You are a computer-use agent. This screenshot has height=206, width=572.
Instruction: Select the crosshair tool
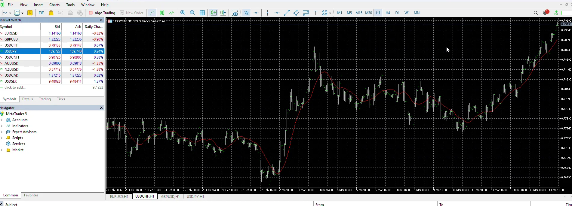point(256,13)
